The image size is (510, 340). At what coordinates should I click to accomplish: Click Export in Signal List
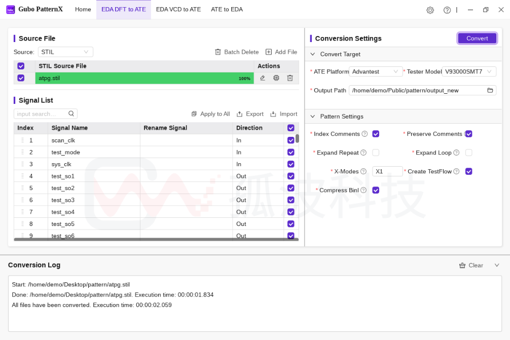pos(250,114)
